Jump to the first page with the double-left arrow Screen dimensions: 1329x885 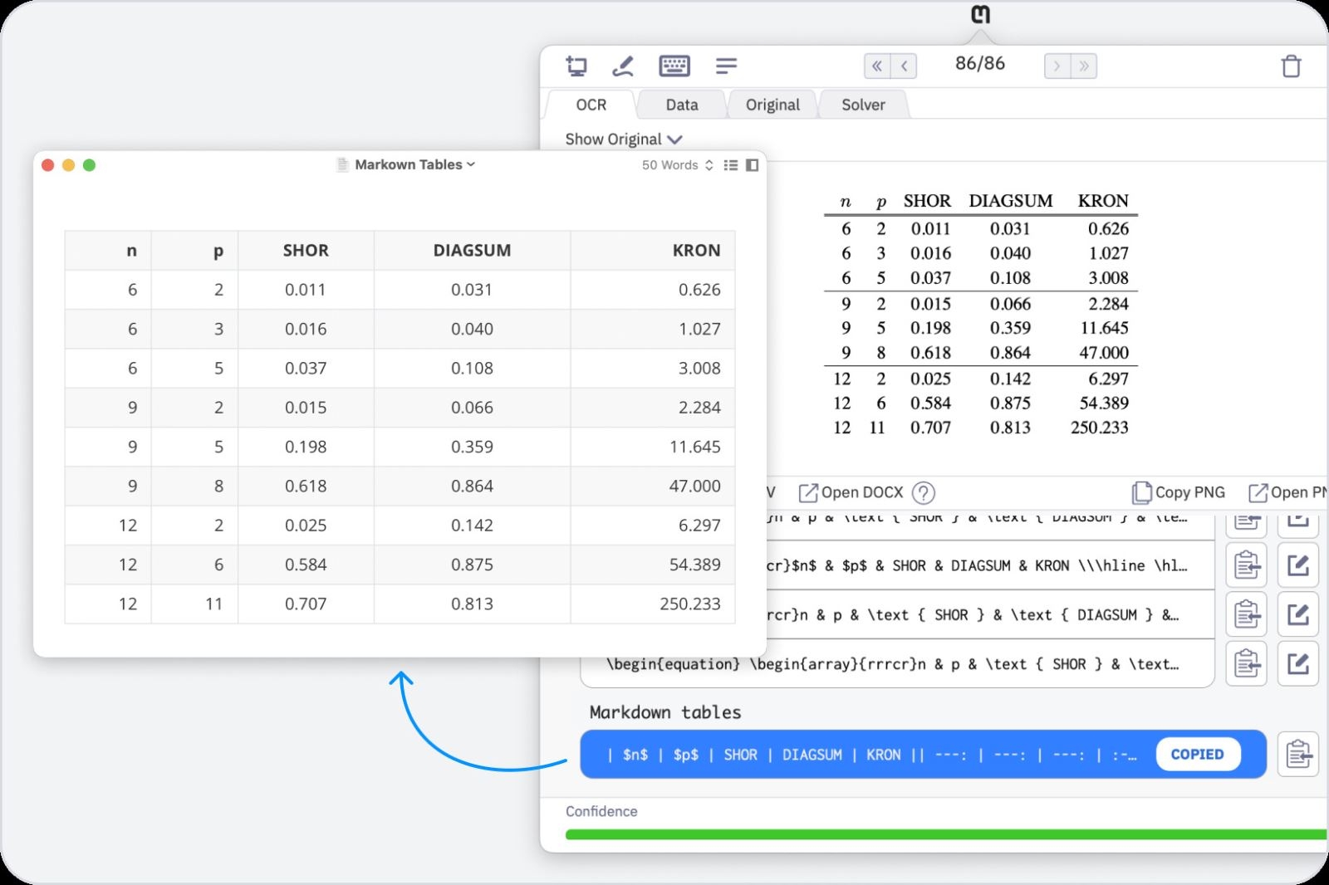[876, 66]
